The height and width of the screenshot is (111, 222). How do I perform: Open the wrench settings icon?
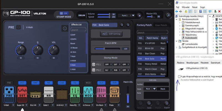click(168, 15)
